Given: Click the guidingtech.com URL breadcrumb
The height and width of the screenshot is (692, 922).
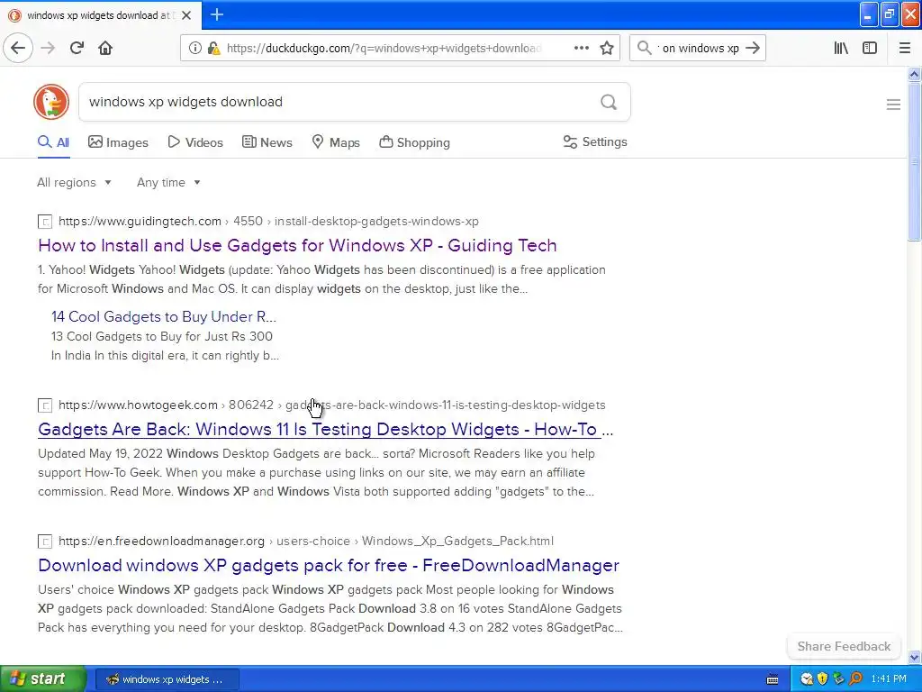Looking at the screenshot, I should tap(268, 222).
